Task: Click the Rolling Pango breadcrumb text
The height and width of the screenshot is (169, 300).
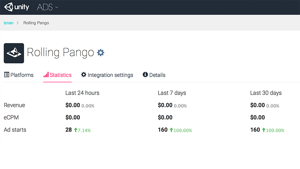Action: point(36,23)
